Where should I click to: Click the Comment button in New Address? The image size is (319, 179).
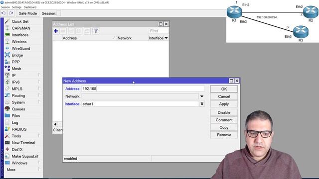coord(224,120)
